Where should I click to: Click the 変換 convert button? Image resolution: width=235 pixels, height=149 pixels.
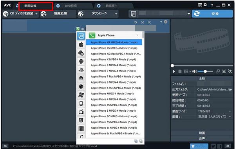pyautogui.click(x=212, y=14)
